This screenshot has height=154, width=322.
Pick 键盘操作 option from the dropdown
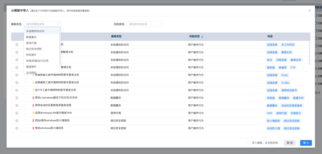tap(31, 67)
